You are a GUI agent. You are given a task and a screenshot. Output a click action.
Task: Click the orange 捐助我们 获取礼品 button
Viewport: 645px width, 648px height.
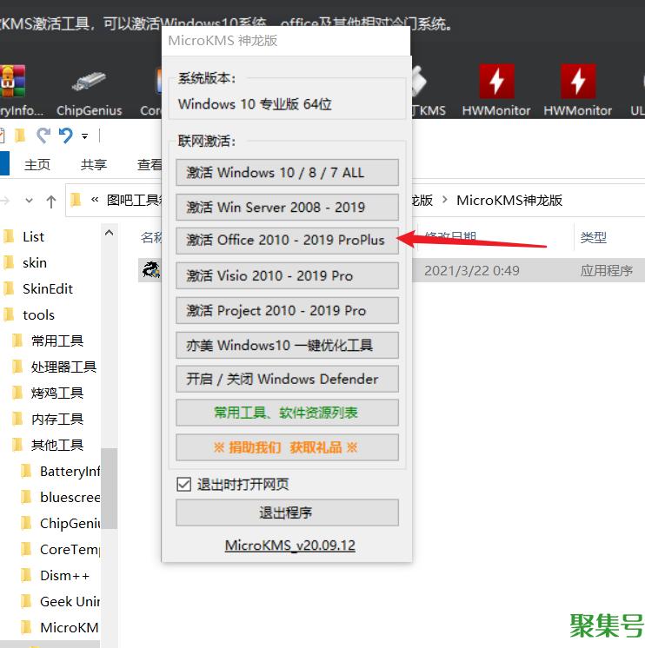pyautogui.click(x=287, y=447)
